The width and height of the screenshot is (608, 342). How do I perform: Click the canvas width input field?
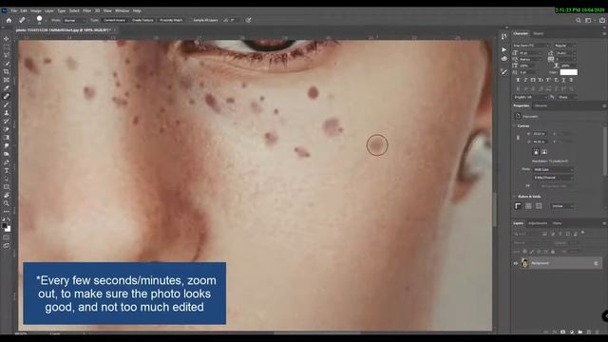pyautogui.click(x=540, y=134)
